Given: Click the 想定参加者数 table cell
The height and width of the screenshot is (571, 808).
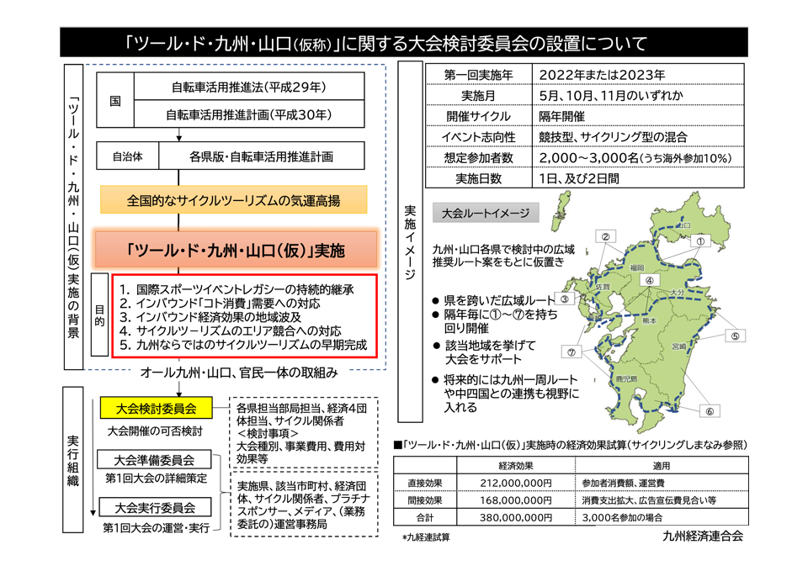Looking at the screenshot, I should (x=479, y=157).
